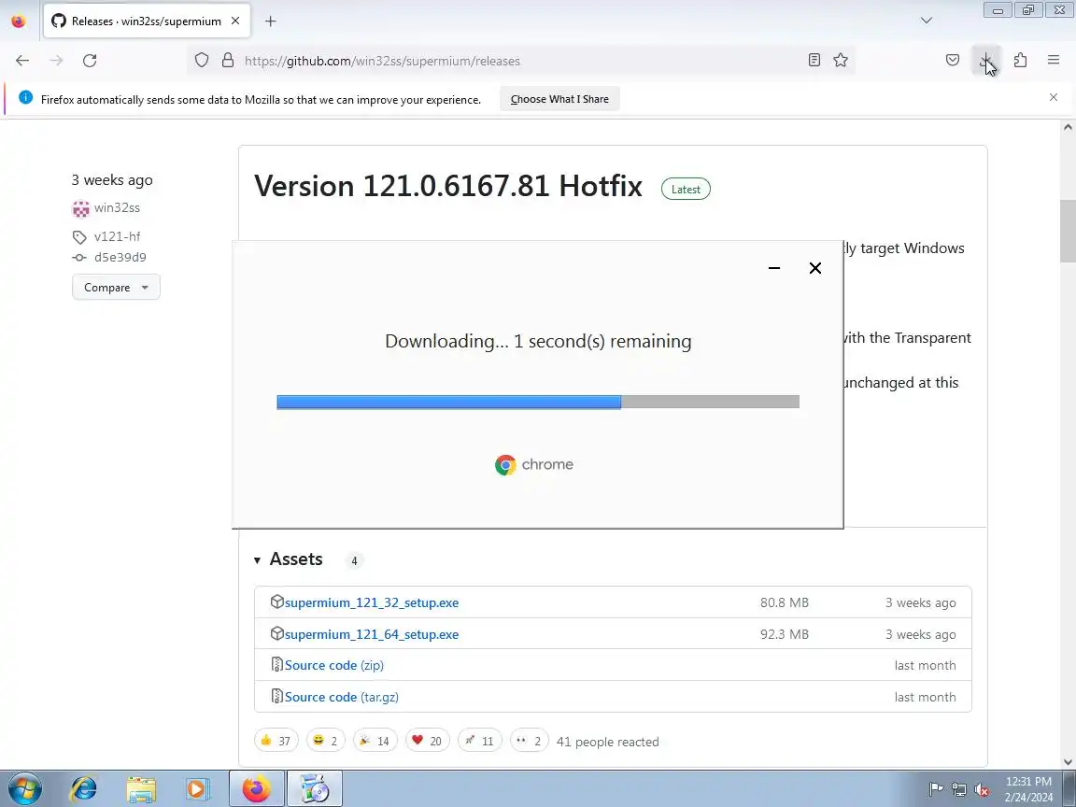Close the Releases win32ss/supermium tab
Image resolution: width=1076 pixels, height=807 pixels.
[x=235, y=21]
